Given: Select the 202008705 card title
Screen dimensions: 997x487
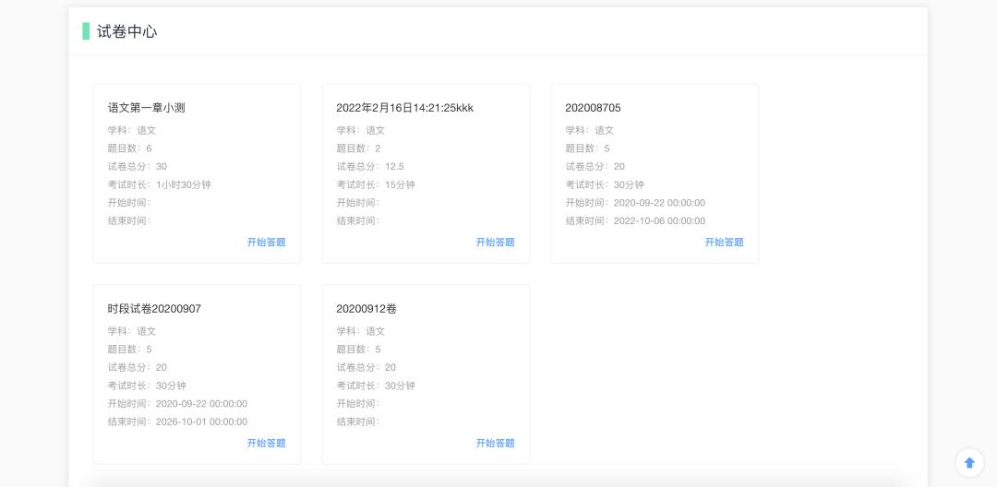Looking at the screenshot, I should [593, 108].
